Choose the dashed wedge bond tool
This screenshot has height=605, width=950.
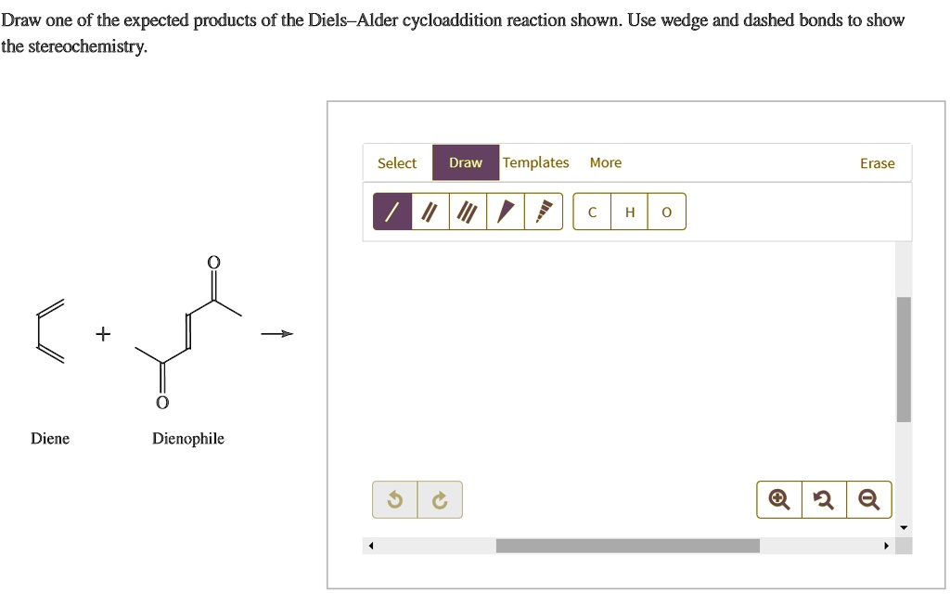[544, 212]
